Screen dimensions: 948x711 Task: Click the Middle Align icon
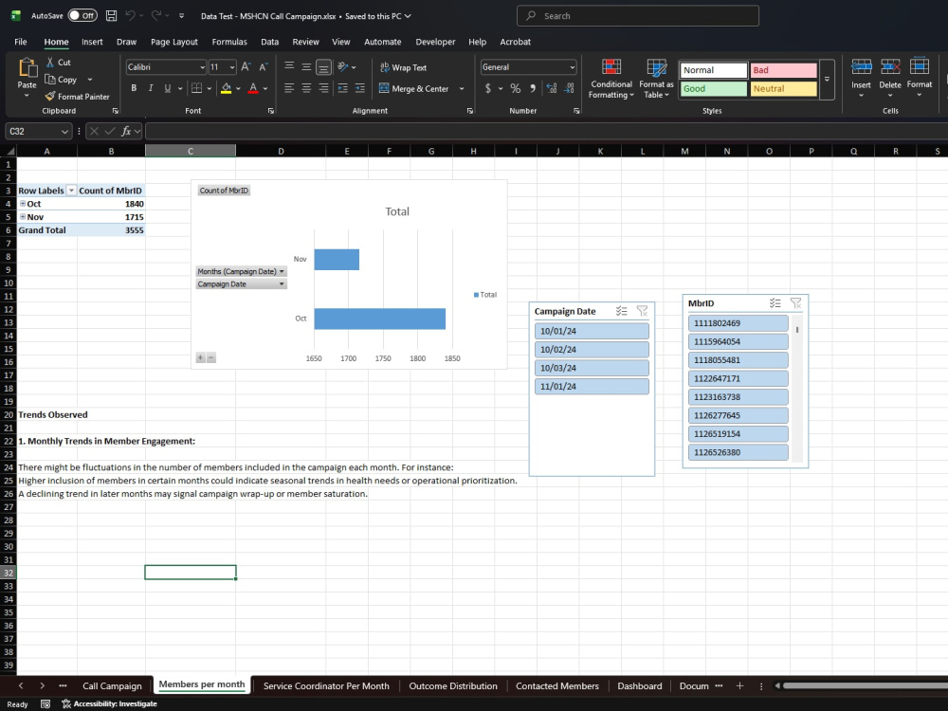pyautogui.click(x=306, y=67)
